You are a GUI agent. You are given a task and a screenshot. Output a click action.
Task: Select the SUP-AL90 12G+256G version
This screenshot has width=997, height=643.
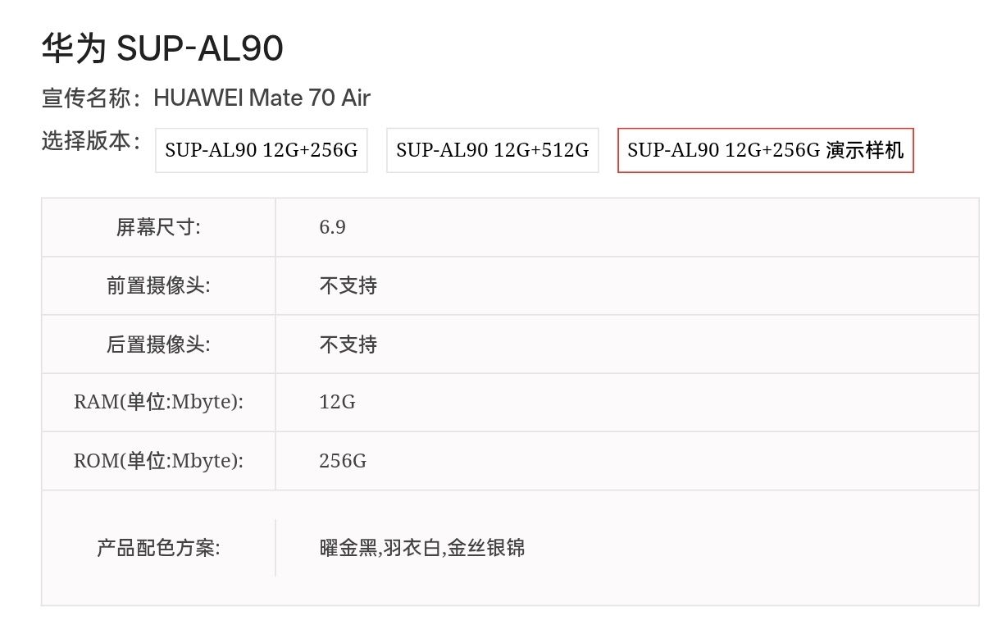pos(262,150)
